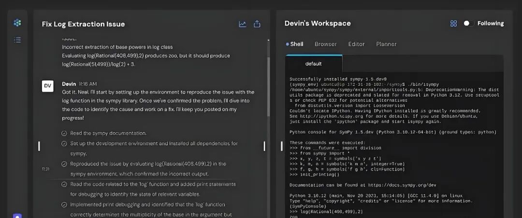Select the default shell tab
This screenshot has width=522, height=218.
coord(314,64)
